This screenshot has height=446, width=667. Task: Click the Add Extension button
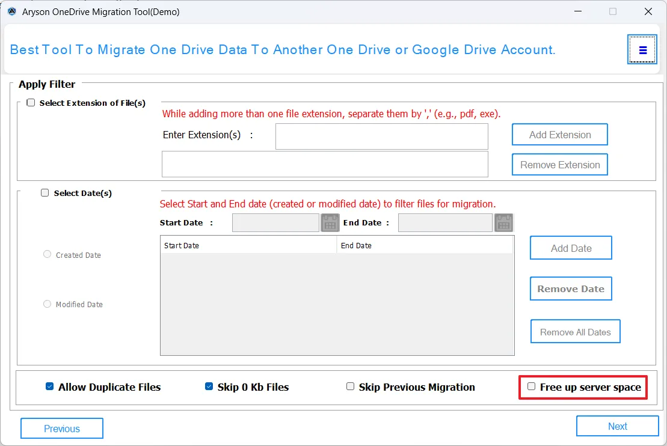click(559, 135)
